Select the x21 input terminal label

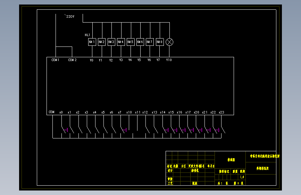[204, 112]
